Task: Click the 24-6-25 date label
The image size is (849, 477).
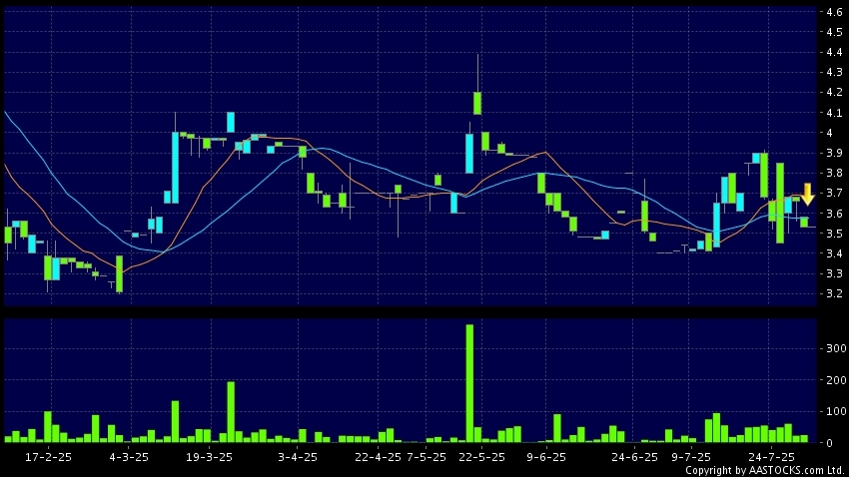Action: (x=634, y=457)
